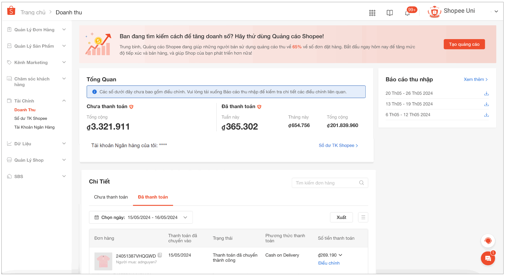Click the product thumbnail for order 24051387VHQGWD
505x276 pixels.
point(103,261)
